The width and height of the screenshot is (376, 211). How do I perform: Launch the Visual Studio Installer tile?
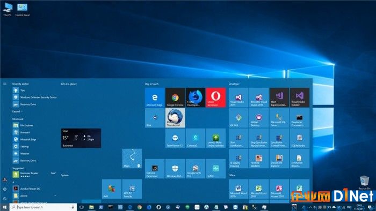300,97
